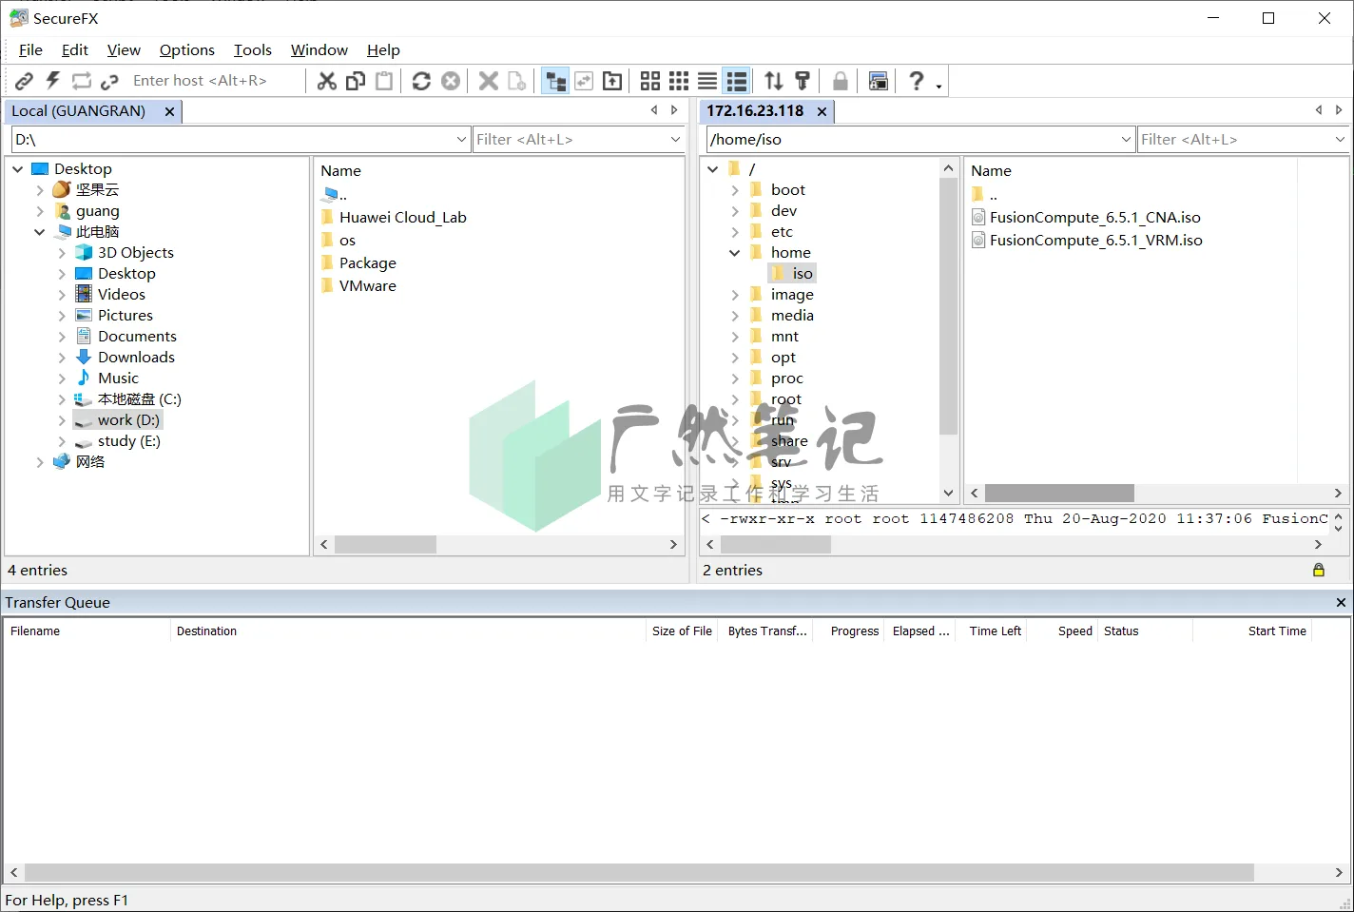Switch to Small Icons view
1354x912 pixels.
pyautogui.click(x=679, y=81)
